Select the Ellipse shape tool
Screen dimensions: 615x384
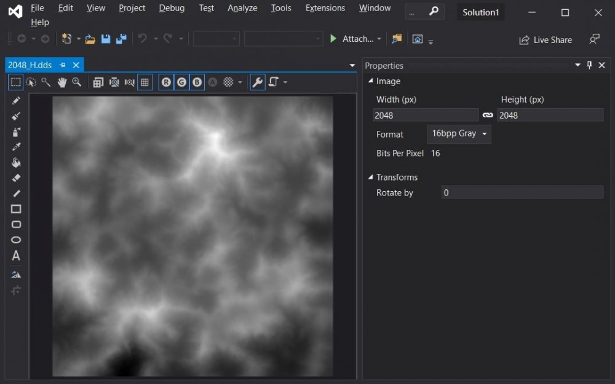point(16,240)
